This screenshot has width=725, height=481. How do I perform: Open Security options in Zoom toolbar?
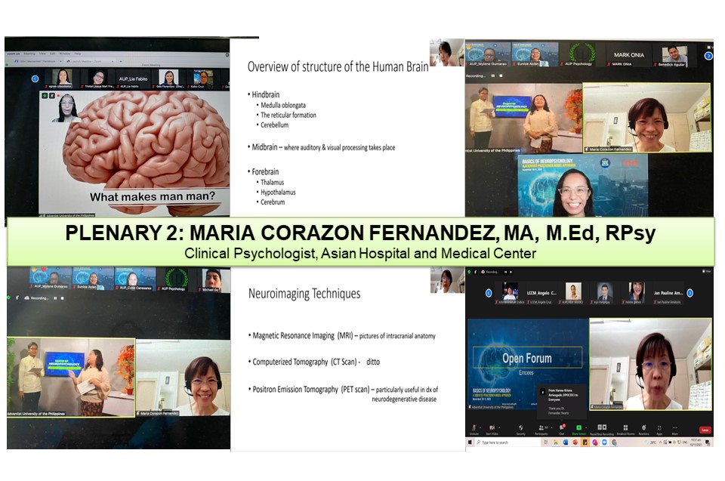point(520,429)
